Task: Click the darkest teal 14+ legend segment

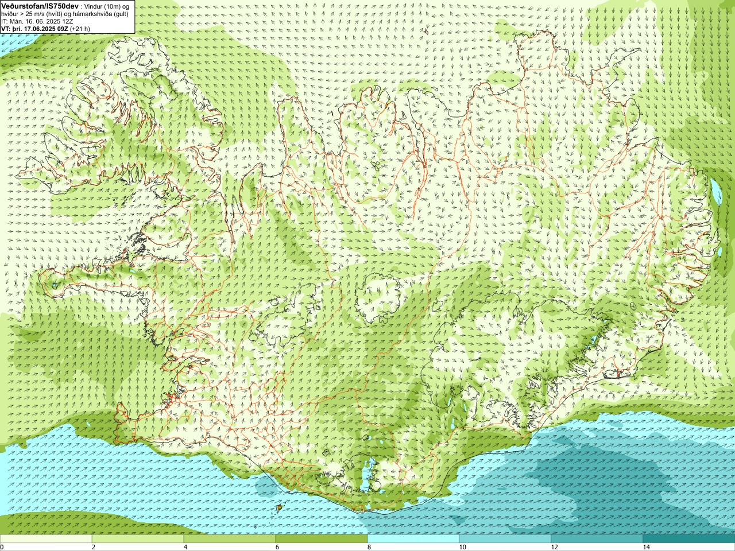Action: tap(689, 539)
